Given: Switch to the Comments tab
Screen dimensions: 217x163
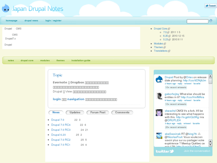Looking at the screenshot, I should coord(122,112).
